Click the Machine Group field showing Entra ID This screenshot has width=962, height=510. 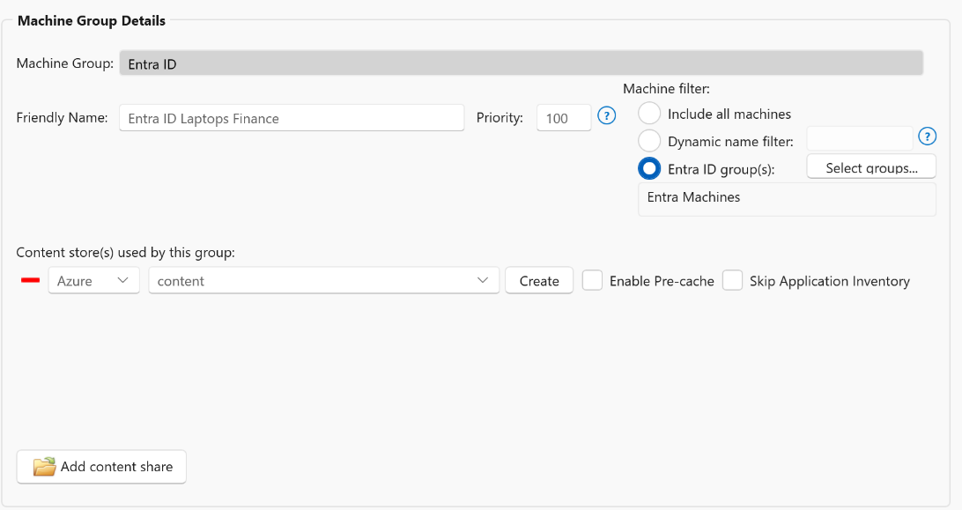coord(521,63)
